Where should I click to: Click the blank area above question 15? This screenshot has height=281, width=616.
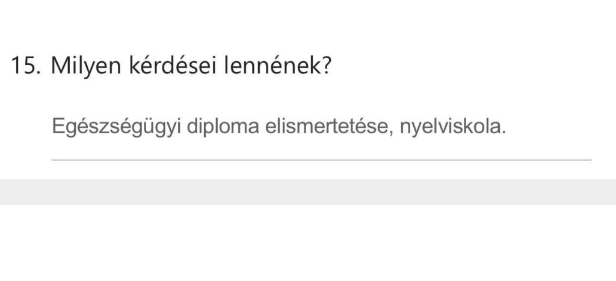click(x=308, y=24)
